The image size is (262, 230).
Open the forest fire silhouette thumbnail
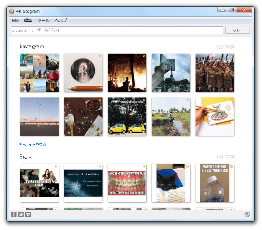click(x=127, y=73)
